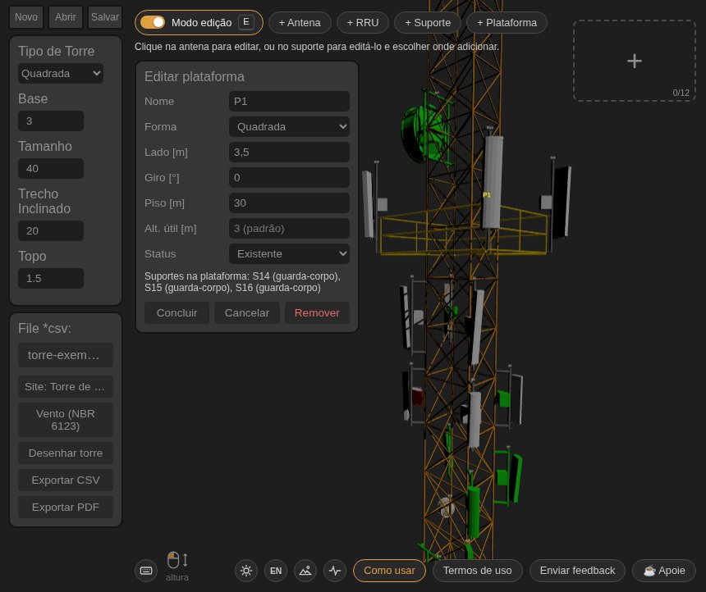Click the torre-exem… CSV file button
This screenshot has height=592, width=706.
pos(66,355)
